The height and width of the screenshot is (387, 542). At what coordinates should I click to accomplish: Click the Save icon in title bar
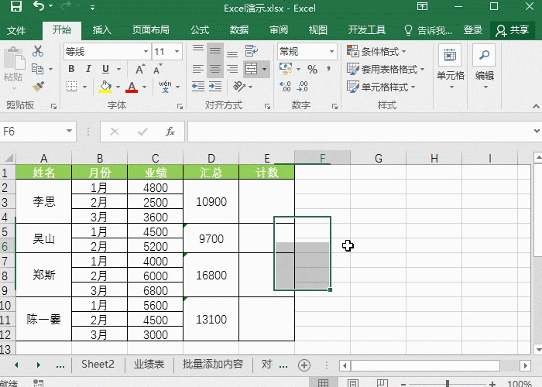click(x=15, y=8)
